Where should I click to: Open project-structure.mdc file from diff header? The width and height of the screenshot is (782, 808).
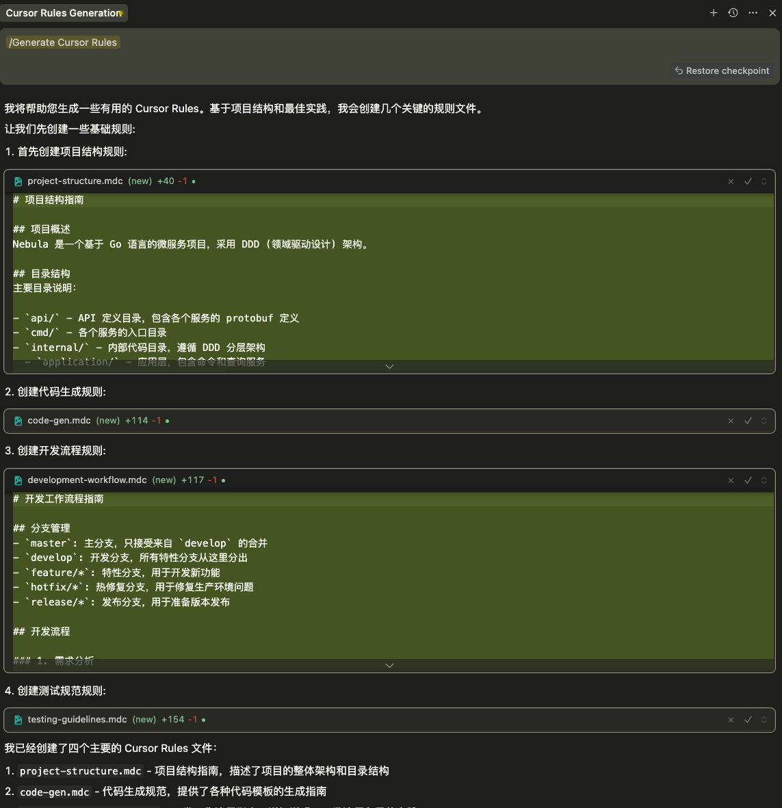click(75, 181)
